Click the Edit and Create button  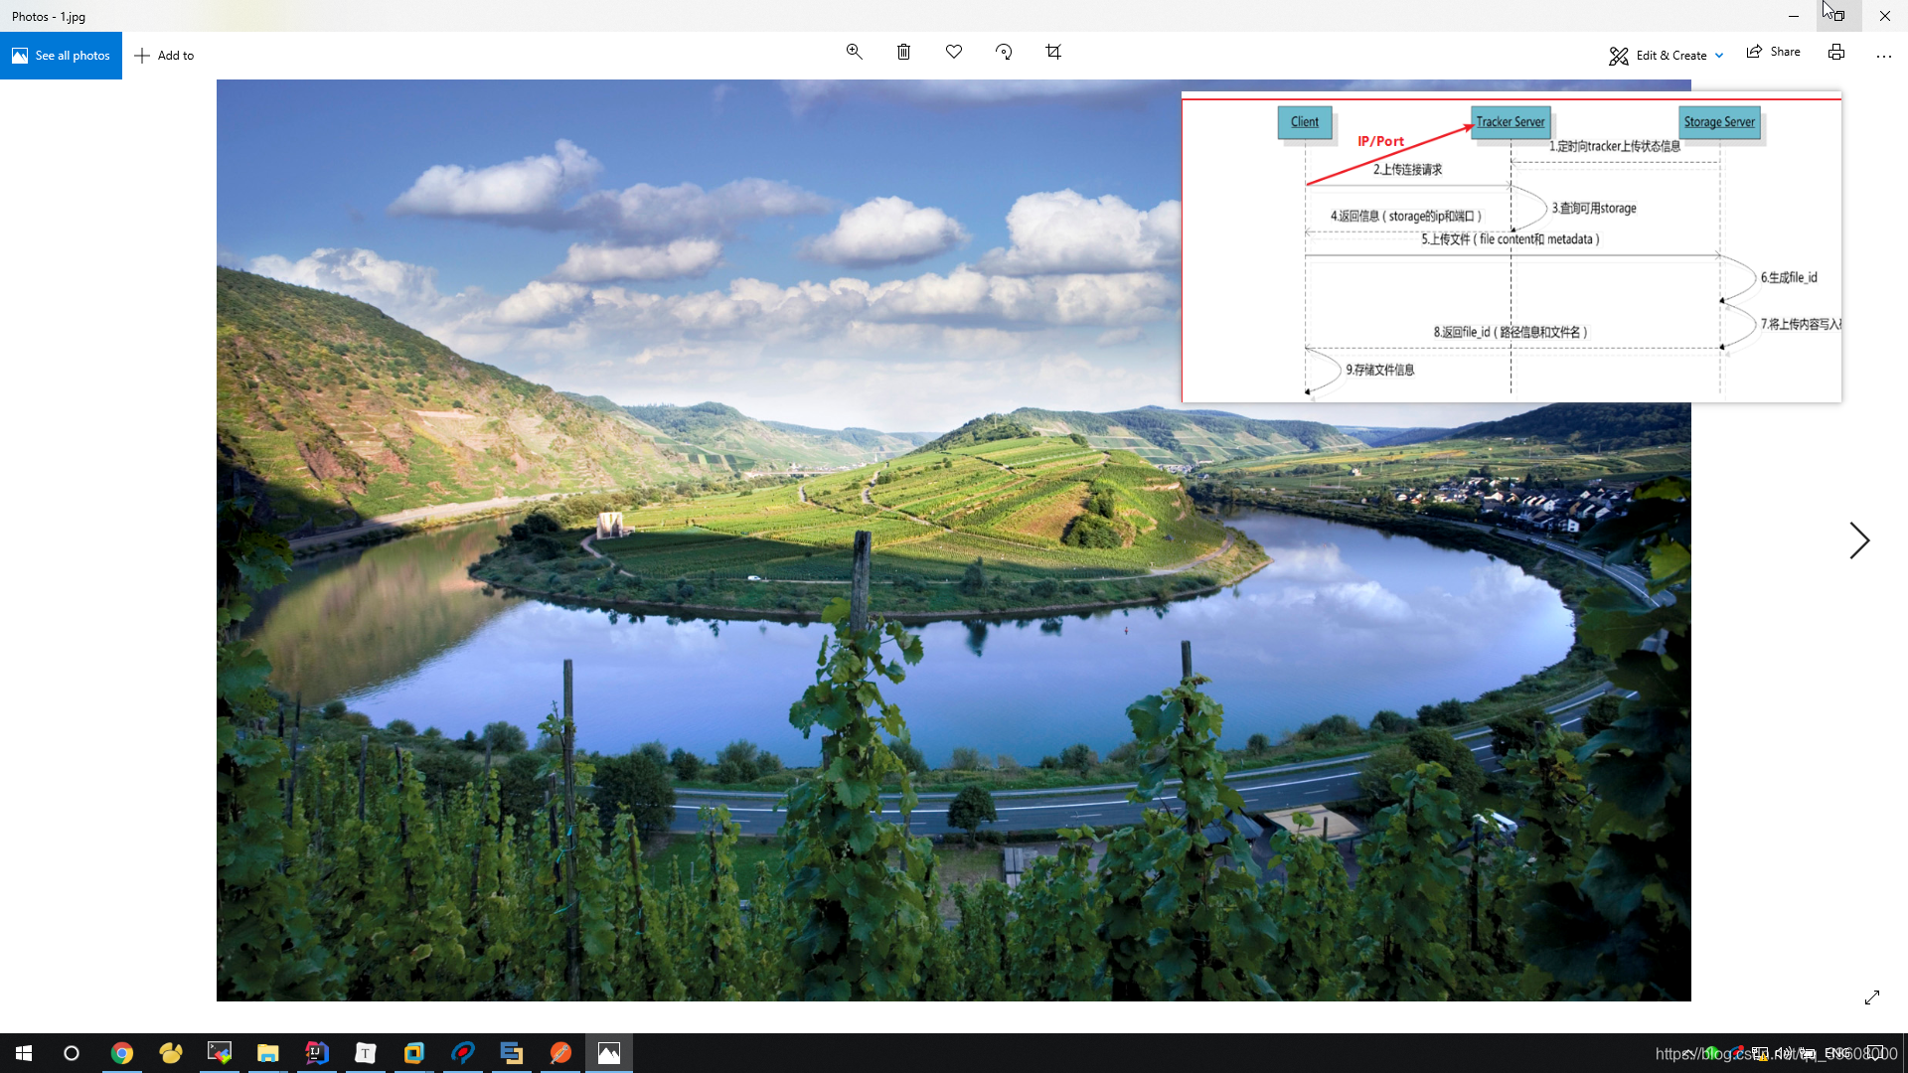1666,55
